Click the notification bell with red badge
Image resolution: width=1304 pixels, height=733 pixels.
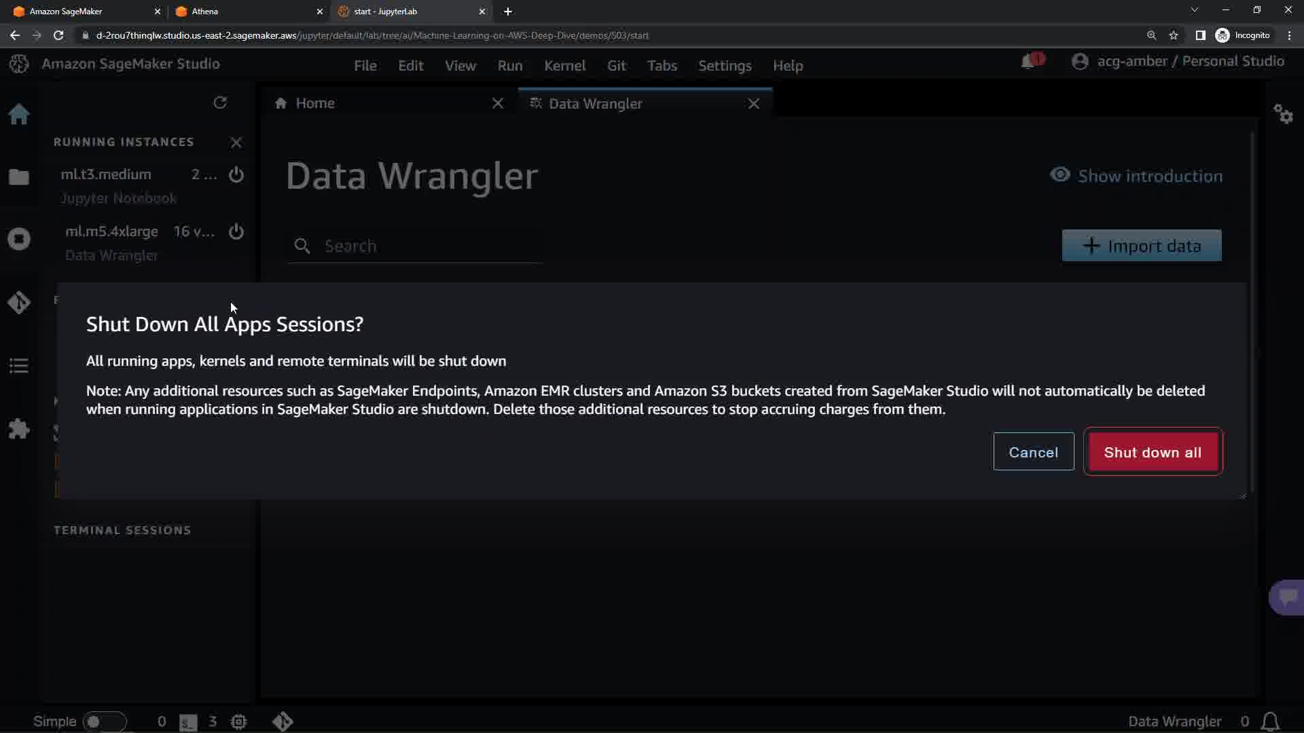1030,62
